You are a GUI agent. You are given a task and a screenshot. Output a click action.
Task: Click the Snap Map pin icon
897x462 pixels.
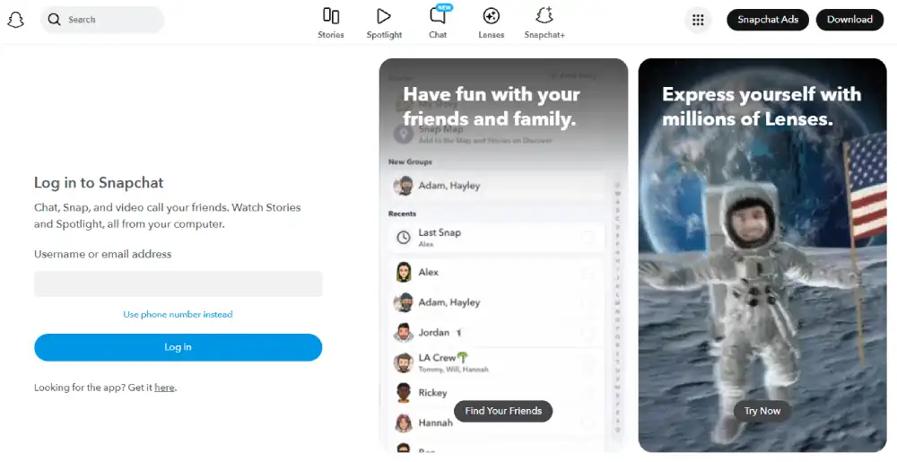pyautogui.click(x=404, y=135)
